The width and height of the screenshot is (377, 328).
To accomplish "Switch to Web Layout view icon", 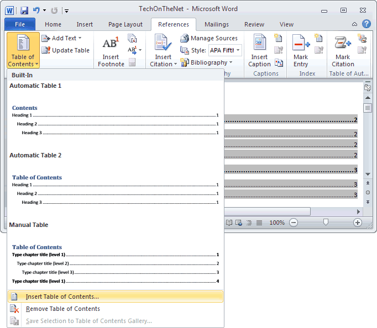I will pos(239,223).
